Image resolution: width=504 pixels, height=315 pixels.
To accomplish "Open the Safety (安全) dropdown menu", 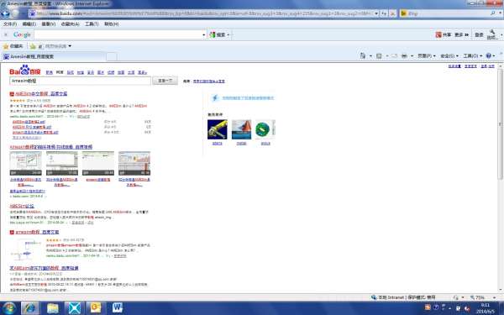I will [x=449, y=56].
